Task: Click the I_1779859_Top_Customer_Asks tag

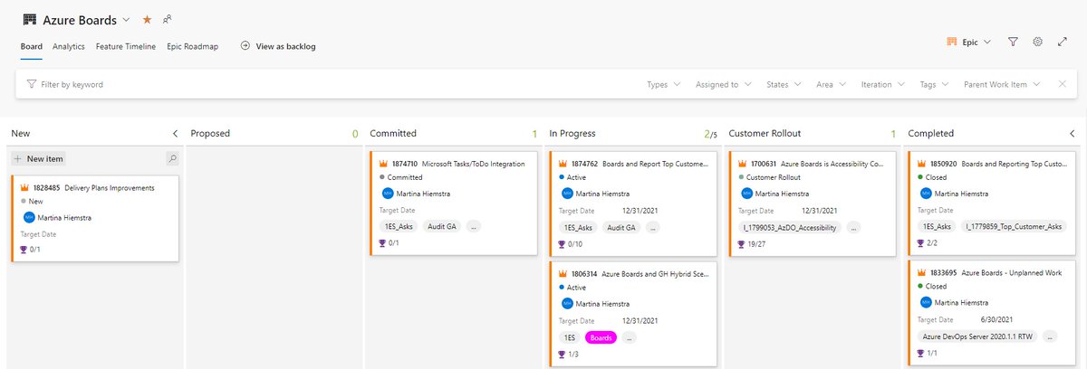Action: coord(1015,228)
